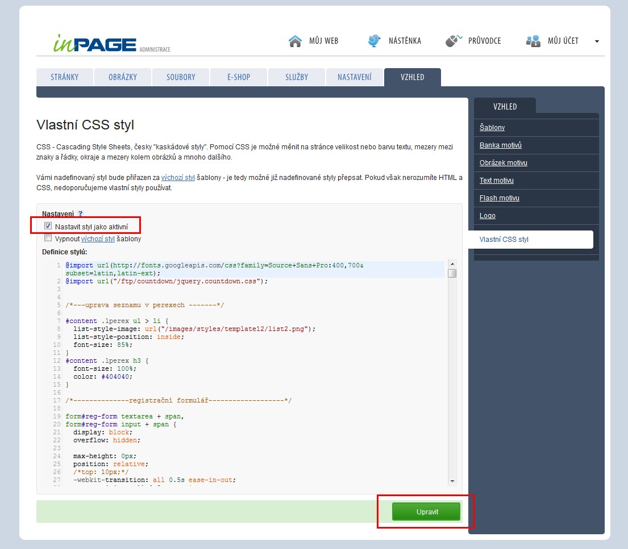This screenshot has width=628, height=549.
Task: Select Banka motivů in sidebar
Action: click(x=500, y=145)
